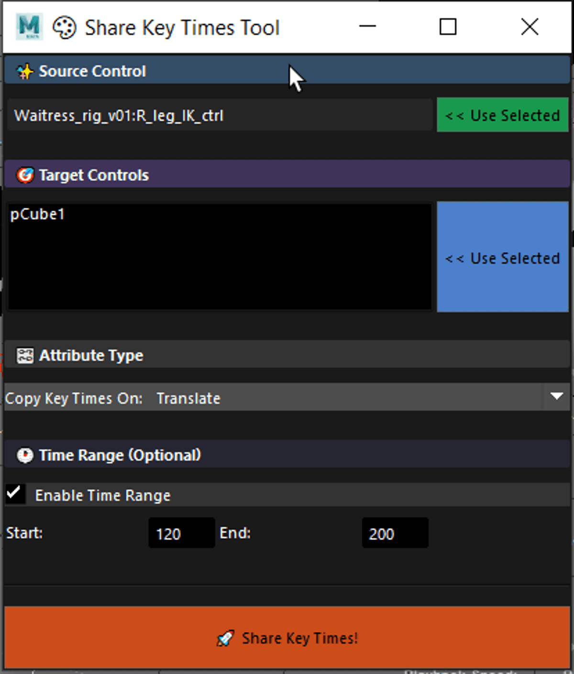Click the Start frame input field
574x674 pixels.
(181, 533)
